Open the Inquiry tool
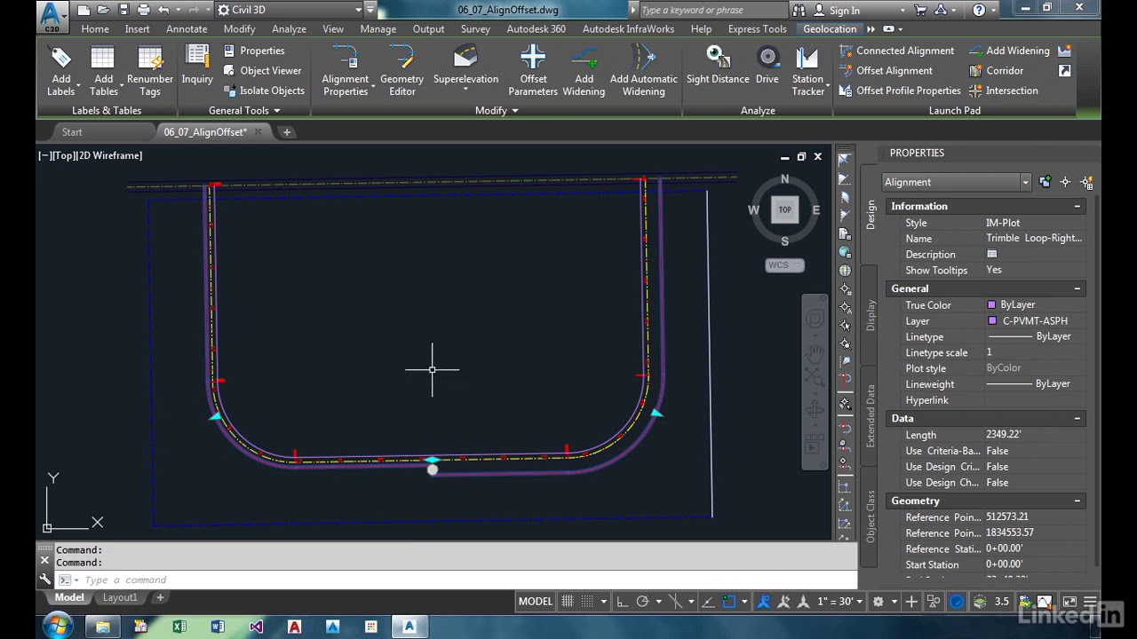This screenshot has height=639, width=1137. (x=197, y=67)
